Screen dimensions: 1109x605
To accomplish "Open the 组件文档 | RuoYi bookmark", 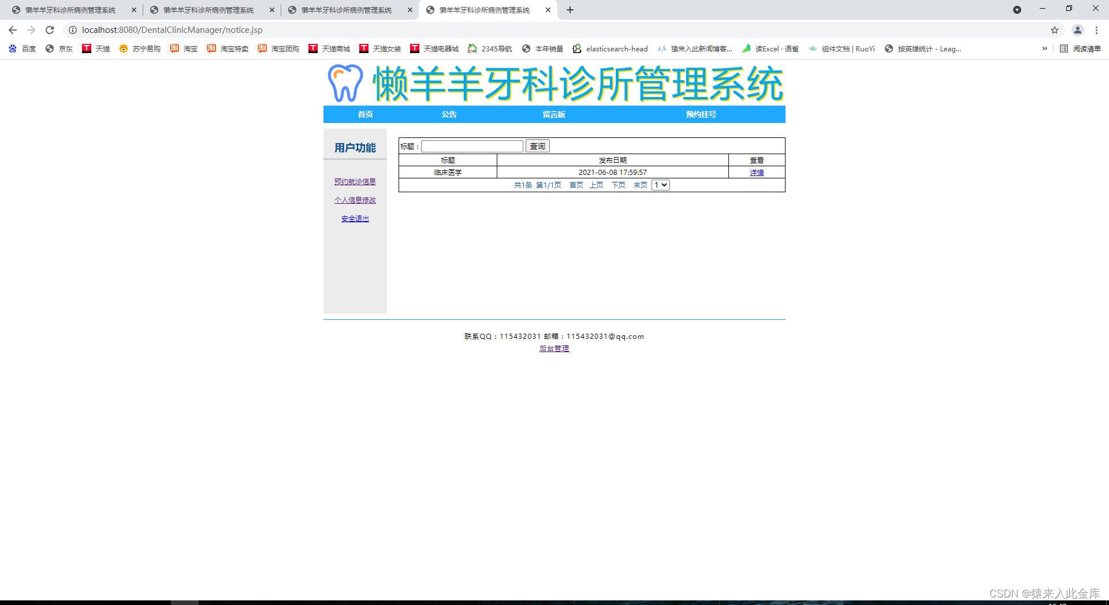I will 842,49.
